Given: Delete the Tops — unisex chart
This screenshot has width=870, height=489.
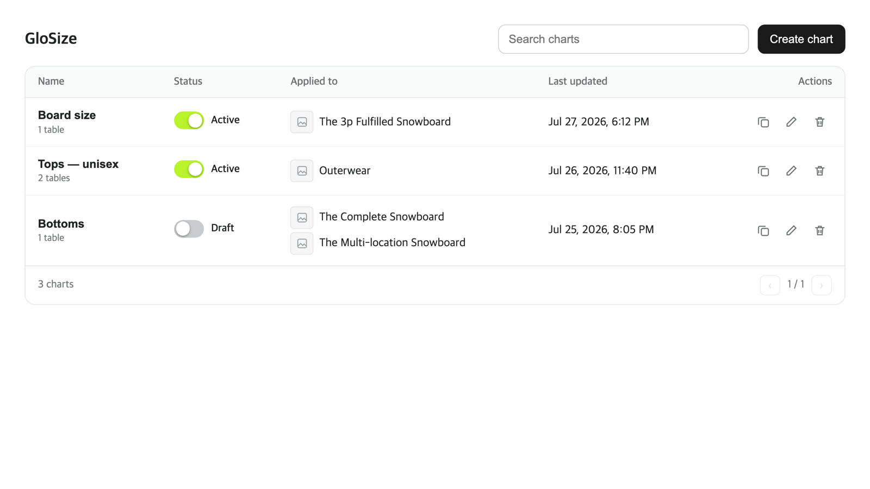Looking at the screenshot, I should click(x=820, y=171).
